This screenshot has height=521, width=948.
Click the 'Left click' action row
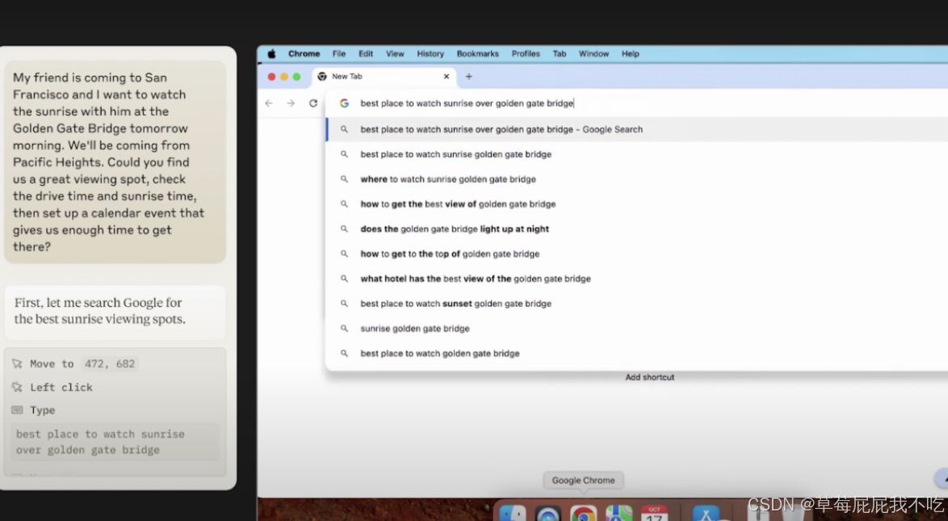pos(52,387)
